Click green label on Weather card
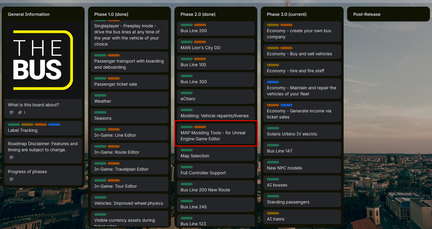 pos(100,95)
